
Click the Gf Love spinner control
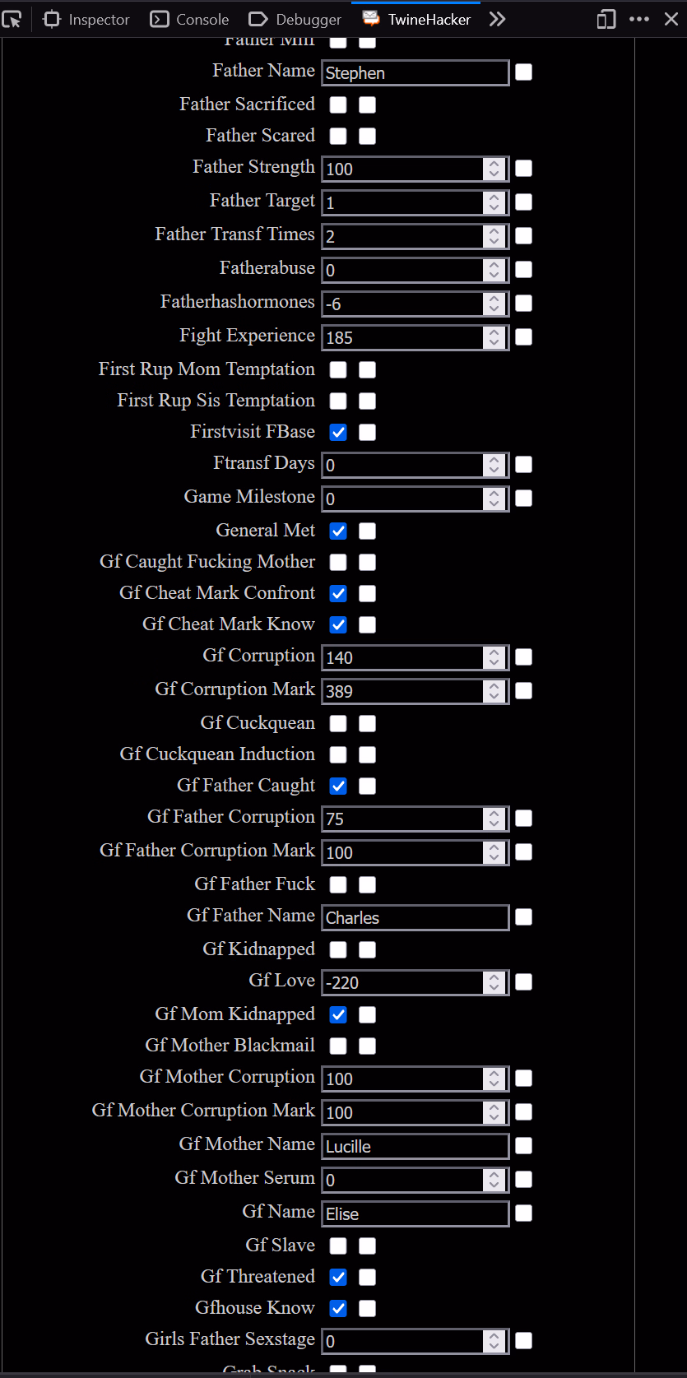point(494,982)
